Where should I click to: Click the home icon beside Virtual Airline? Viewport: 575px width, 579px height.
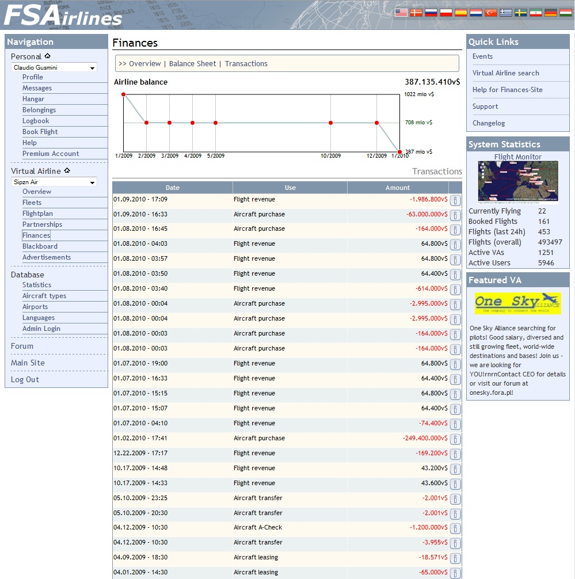[67, 171]
